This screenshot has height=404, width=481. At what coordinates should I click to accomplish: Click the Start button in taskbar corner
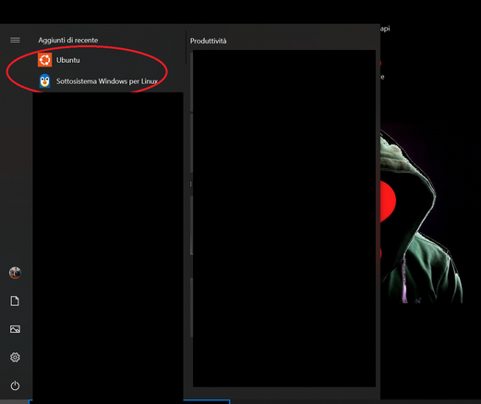coord(14,402)
